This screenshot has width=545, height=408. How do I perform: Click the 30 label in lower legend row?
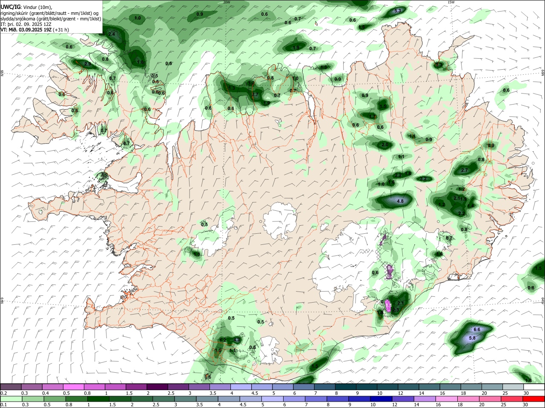click(526, 405)
